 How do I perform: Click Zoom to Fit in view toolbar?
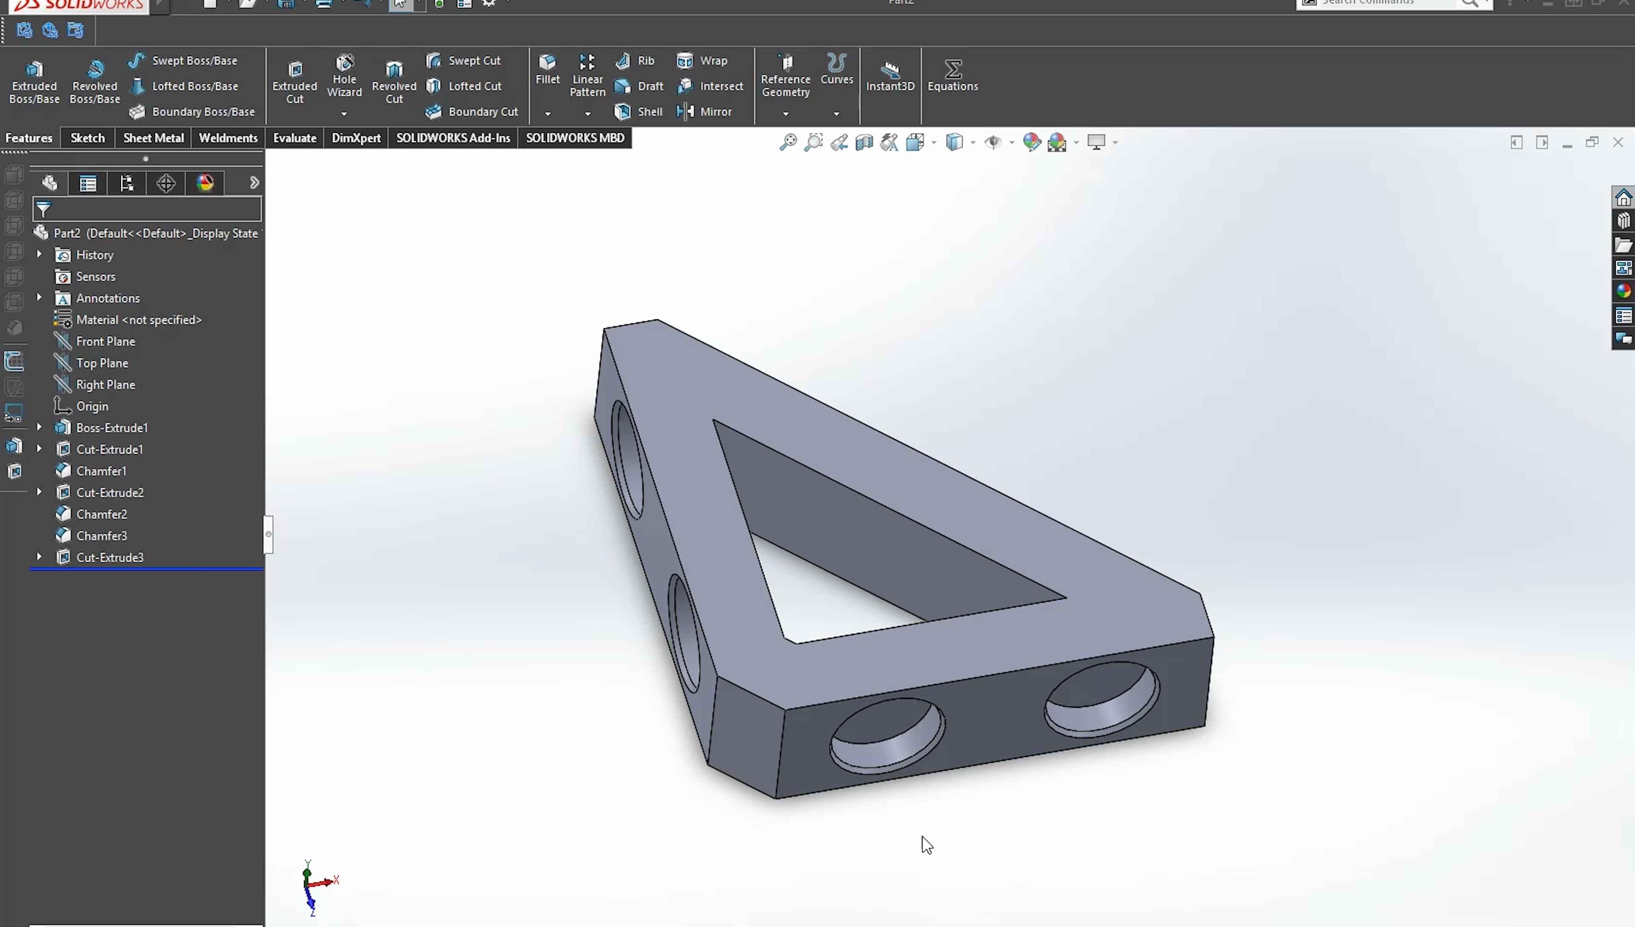(x=788, y=142)
